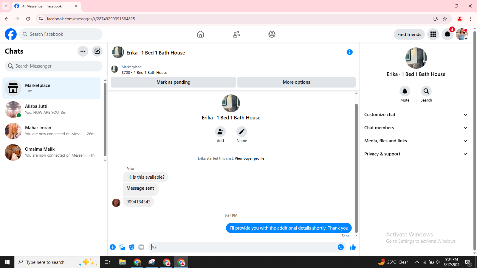
Task: Choose a sticker
Action: (132, 247)
